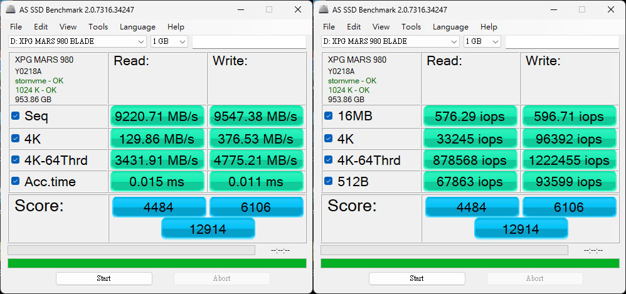Toggle 4K-64Thrd checkbox in left window
The height and width of the screenshot is (294, 626).
pyautogui.click(x=16, y=160)
